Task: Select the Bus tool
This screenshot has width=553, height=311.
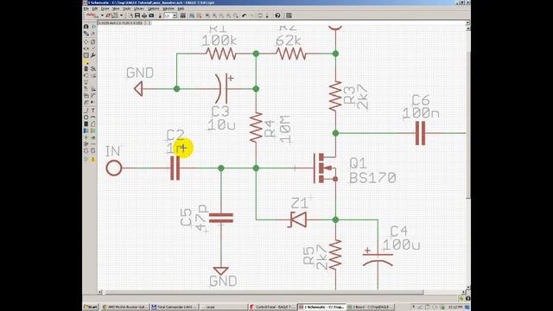Action: 86,130
